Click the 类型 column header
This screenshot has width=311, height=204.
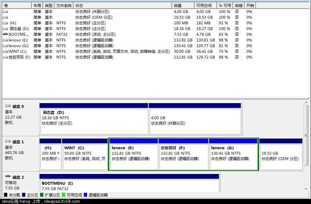[x=49, y=6]
